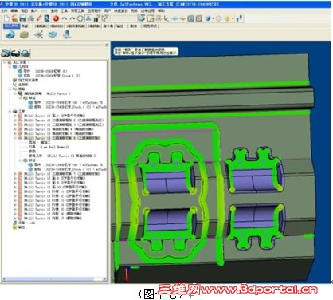
Task: Select the 设备 row with the blue machine icon
Action: [x=25, y=223]
